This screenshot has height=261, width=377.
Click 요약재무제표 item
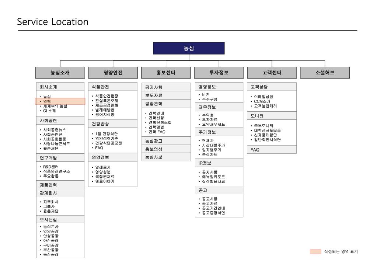(213, 124)
